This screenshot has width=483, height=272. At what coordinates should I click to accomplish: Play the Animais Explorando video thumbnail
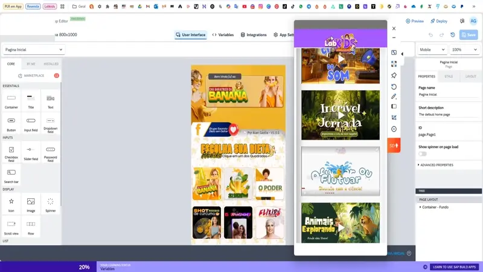click(x=341, y=222)
